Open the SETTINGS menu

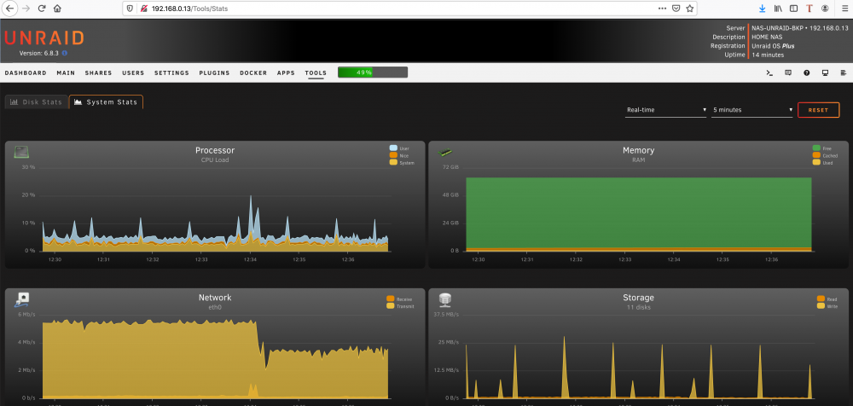pos(172,73)
